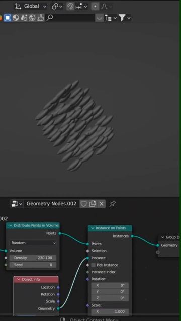
Task: Collapse the Object Info node
Action: pyautogui.click(x=19, y=279)
